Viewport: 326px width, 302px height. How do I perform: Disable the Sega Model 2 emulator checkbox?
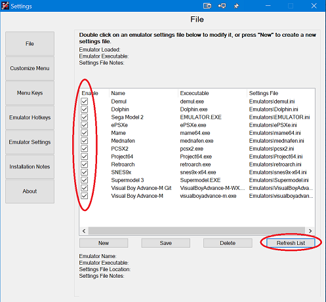[x=85, y=117]
